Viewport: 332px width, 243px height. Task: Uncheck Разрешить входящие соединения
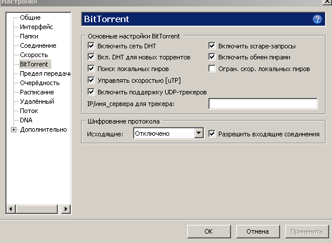click(212, 134)
